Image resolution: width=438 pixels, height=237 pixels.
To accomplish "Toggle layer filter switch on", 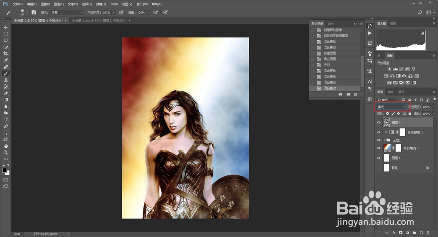I will pyautogui.click(x=434, y=99).
